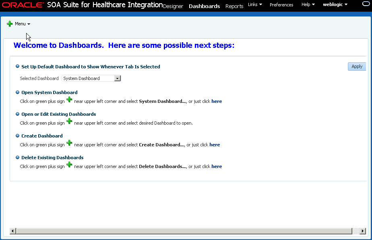Image resolution: width=372 pixels, height=240 pixels.
Task: Click bullet beside Open or Edit Existing Dashboards
Action: click(18, 114)
